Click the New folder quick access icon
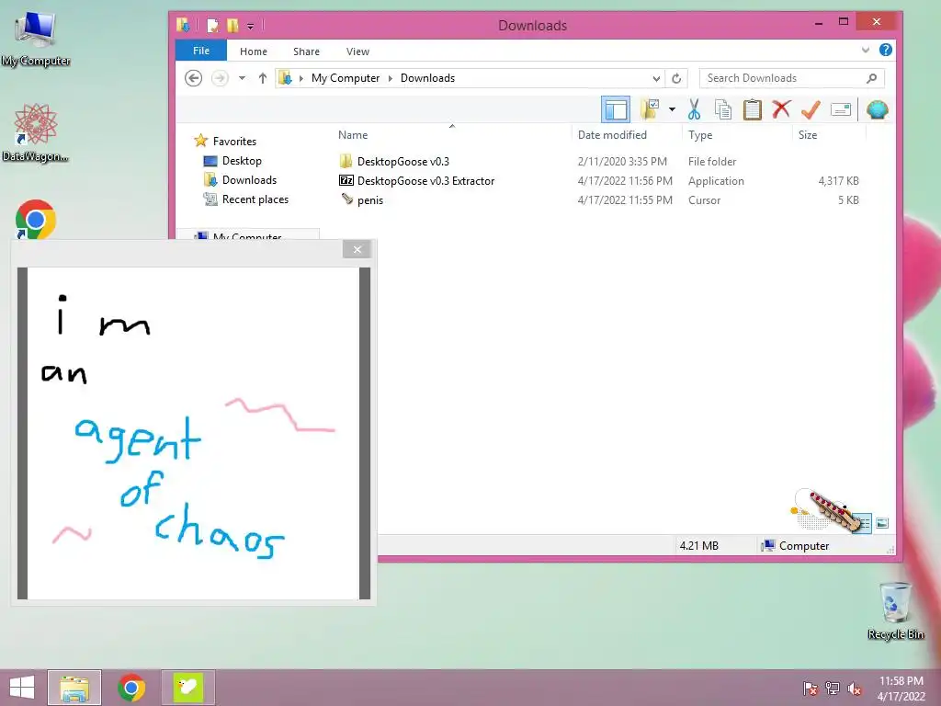This screenshot has width=941, height=706. pos(232,25)
